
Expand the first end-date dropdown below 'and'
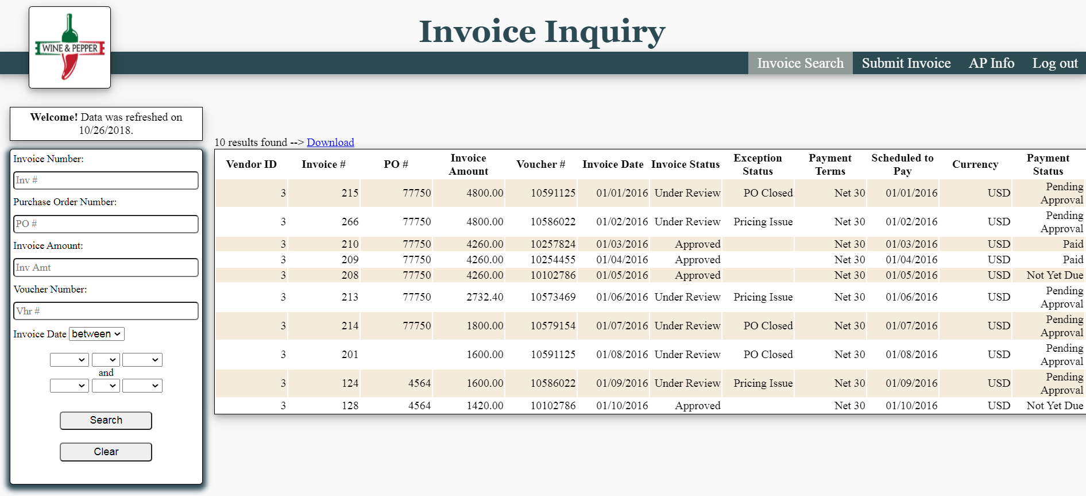click(69, 386)
